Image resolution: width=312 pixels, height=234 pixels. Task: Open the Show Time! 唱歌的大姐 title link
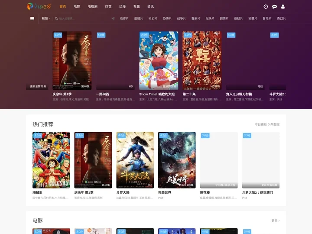[x=157, y=94]
